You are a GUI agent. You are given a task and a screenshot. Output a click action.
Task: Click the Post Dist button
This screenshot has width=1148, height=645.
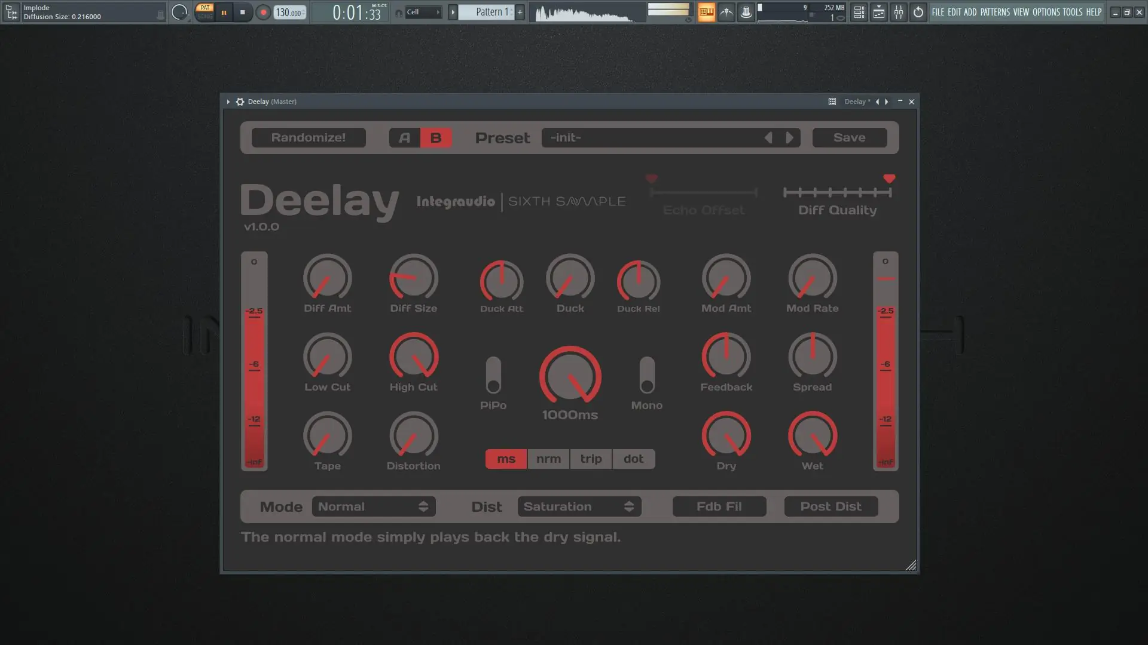pyautogui.click(x=831, y=506)
